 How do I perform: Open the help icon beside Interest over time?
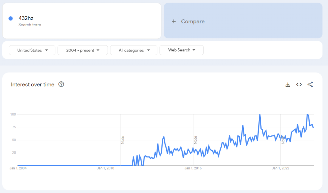61,84
